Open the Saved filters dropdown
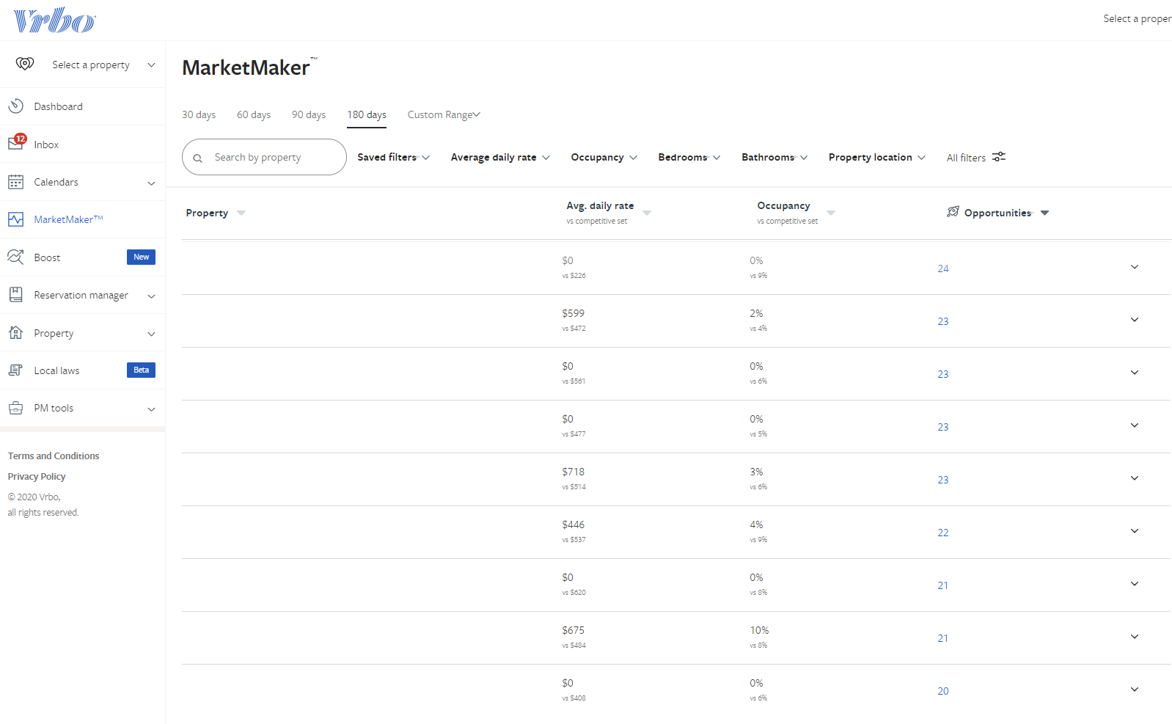Image resolution: width=1172 pixels, height=724 pixels. [394, 157]
